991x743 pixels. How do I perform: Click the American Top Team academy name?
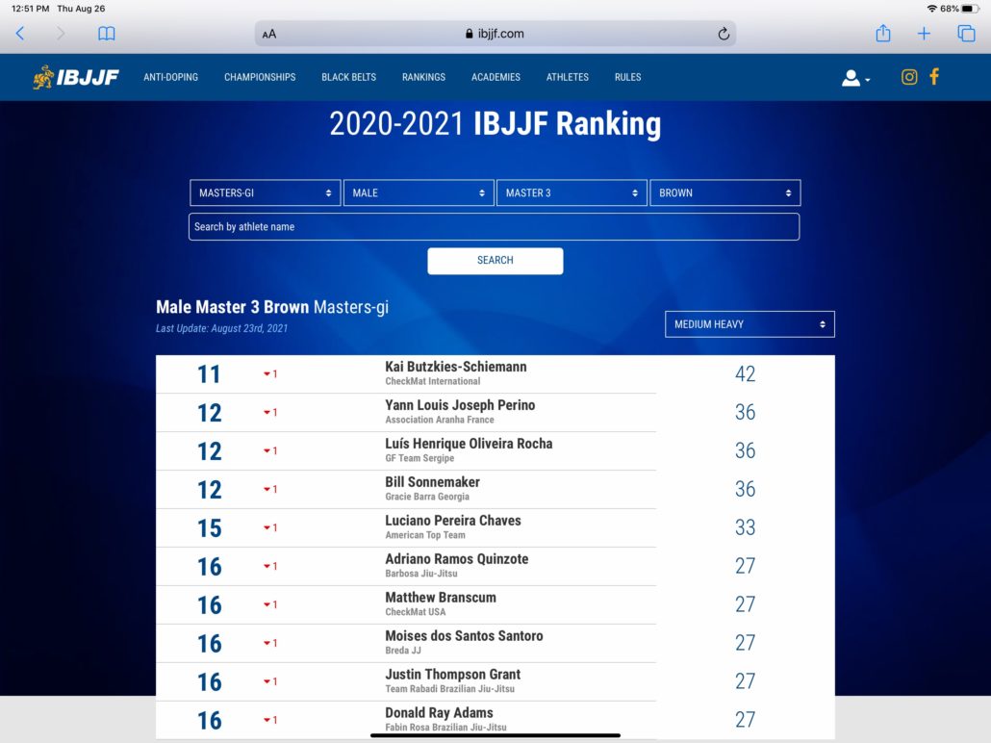tap(425, 535)
